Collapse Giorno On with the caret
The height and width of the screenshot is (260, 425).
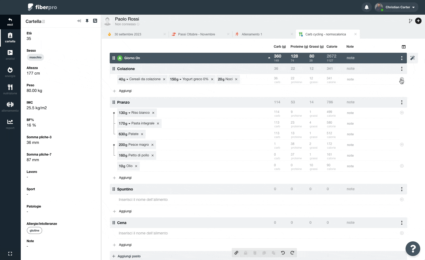click(x=269, y=58)
